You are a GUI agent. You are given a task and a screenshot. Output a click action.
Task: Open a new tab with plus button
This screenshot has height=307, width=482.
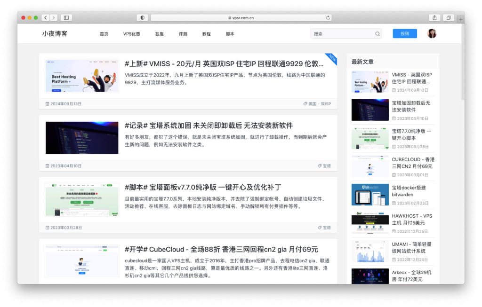tap(460, 19)
